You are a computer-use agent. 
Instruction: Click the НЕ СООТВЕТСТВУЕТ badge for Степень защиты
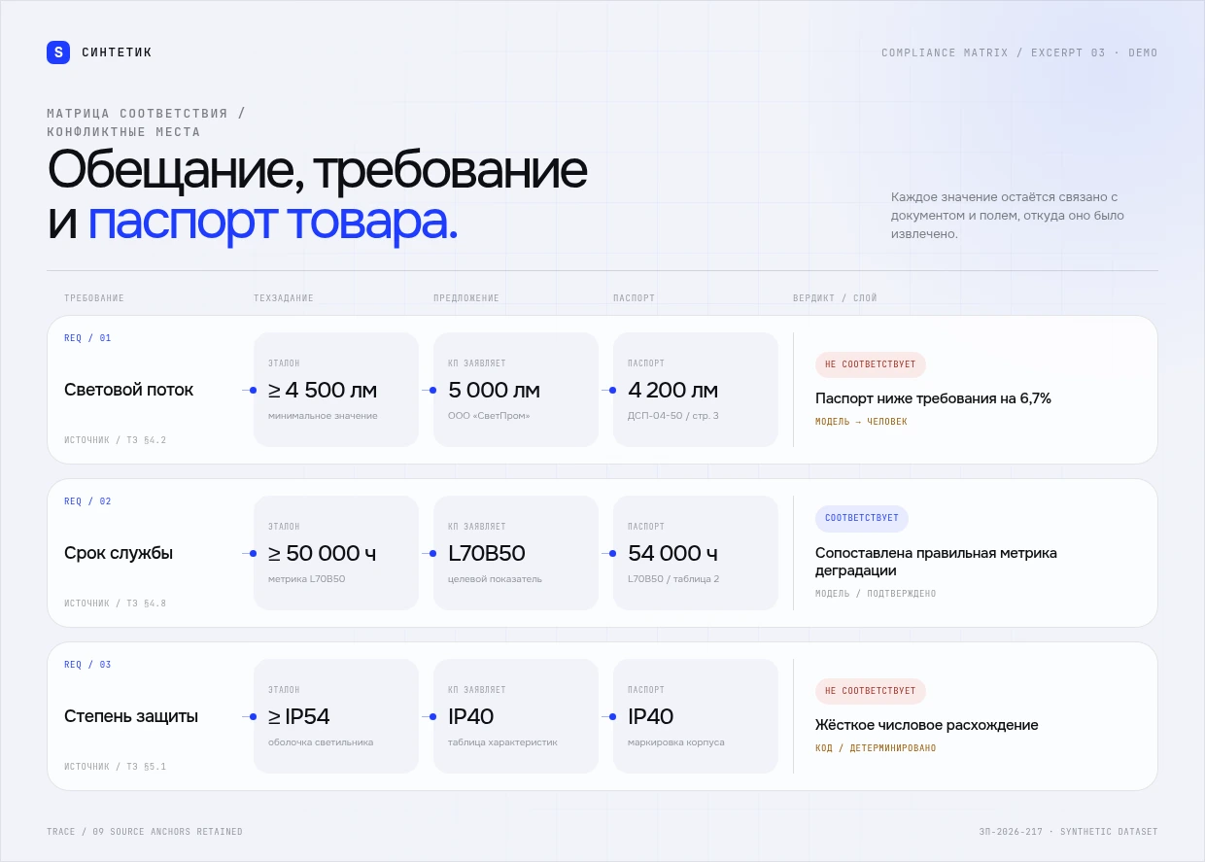pos(871,691)
